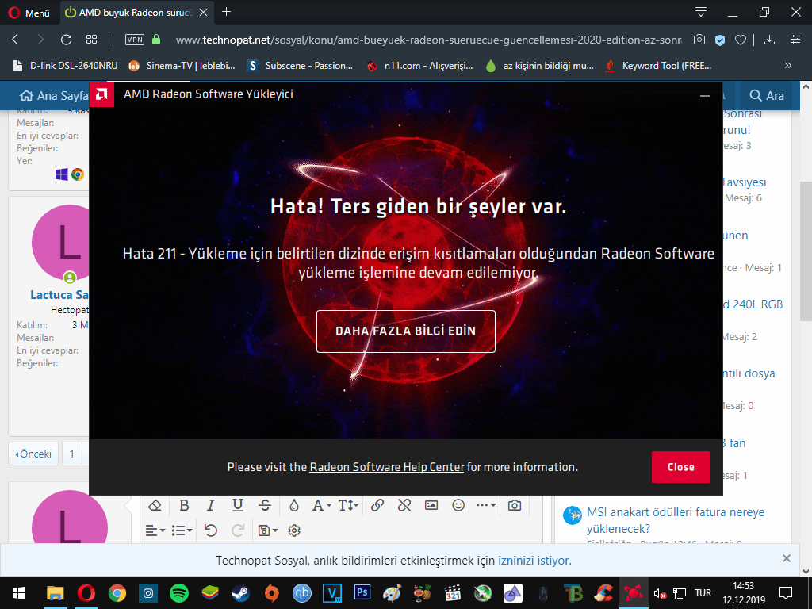Open qBittorrent from the taskbar

click(301, 593)
